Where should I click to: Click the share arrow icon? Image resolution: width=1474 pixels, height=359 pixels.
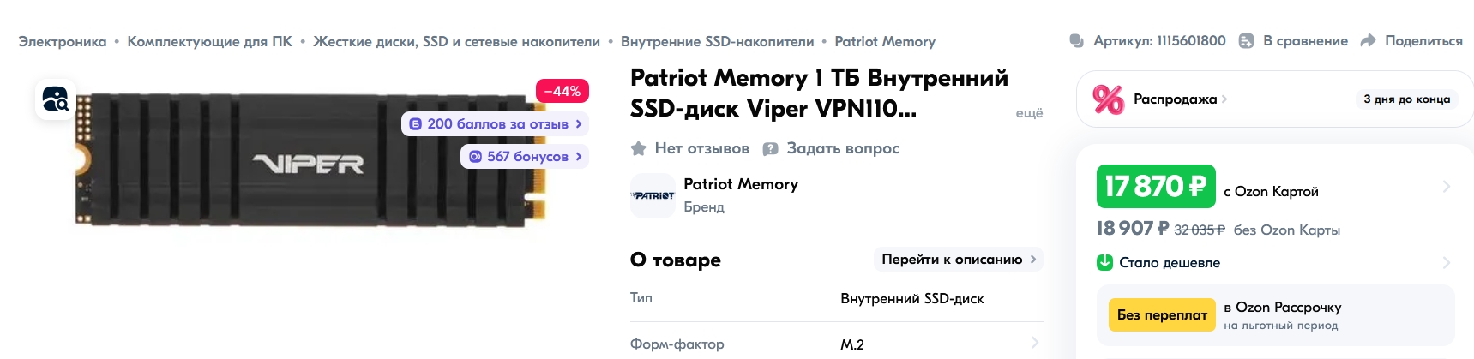click(1369, 41)
